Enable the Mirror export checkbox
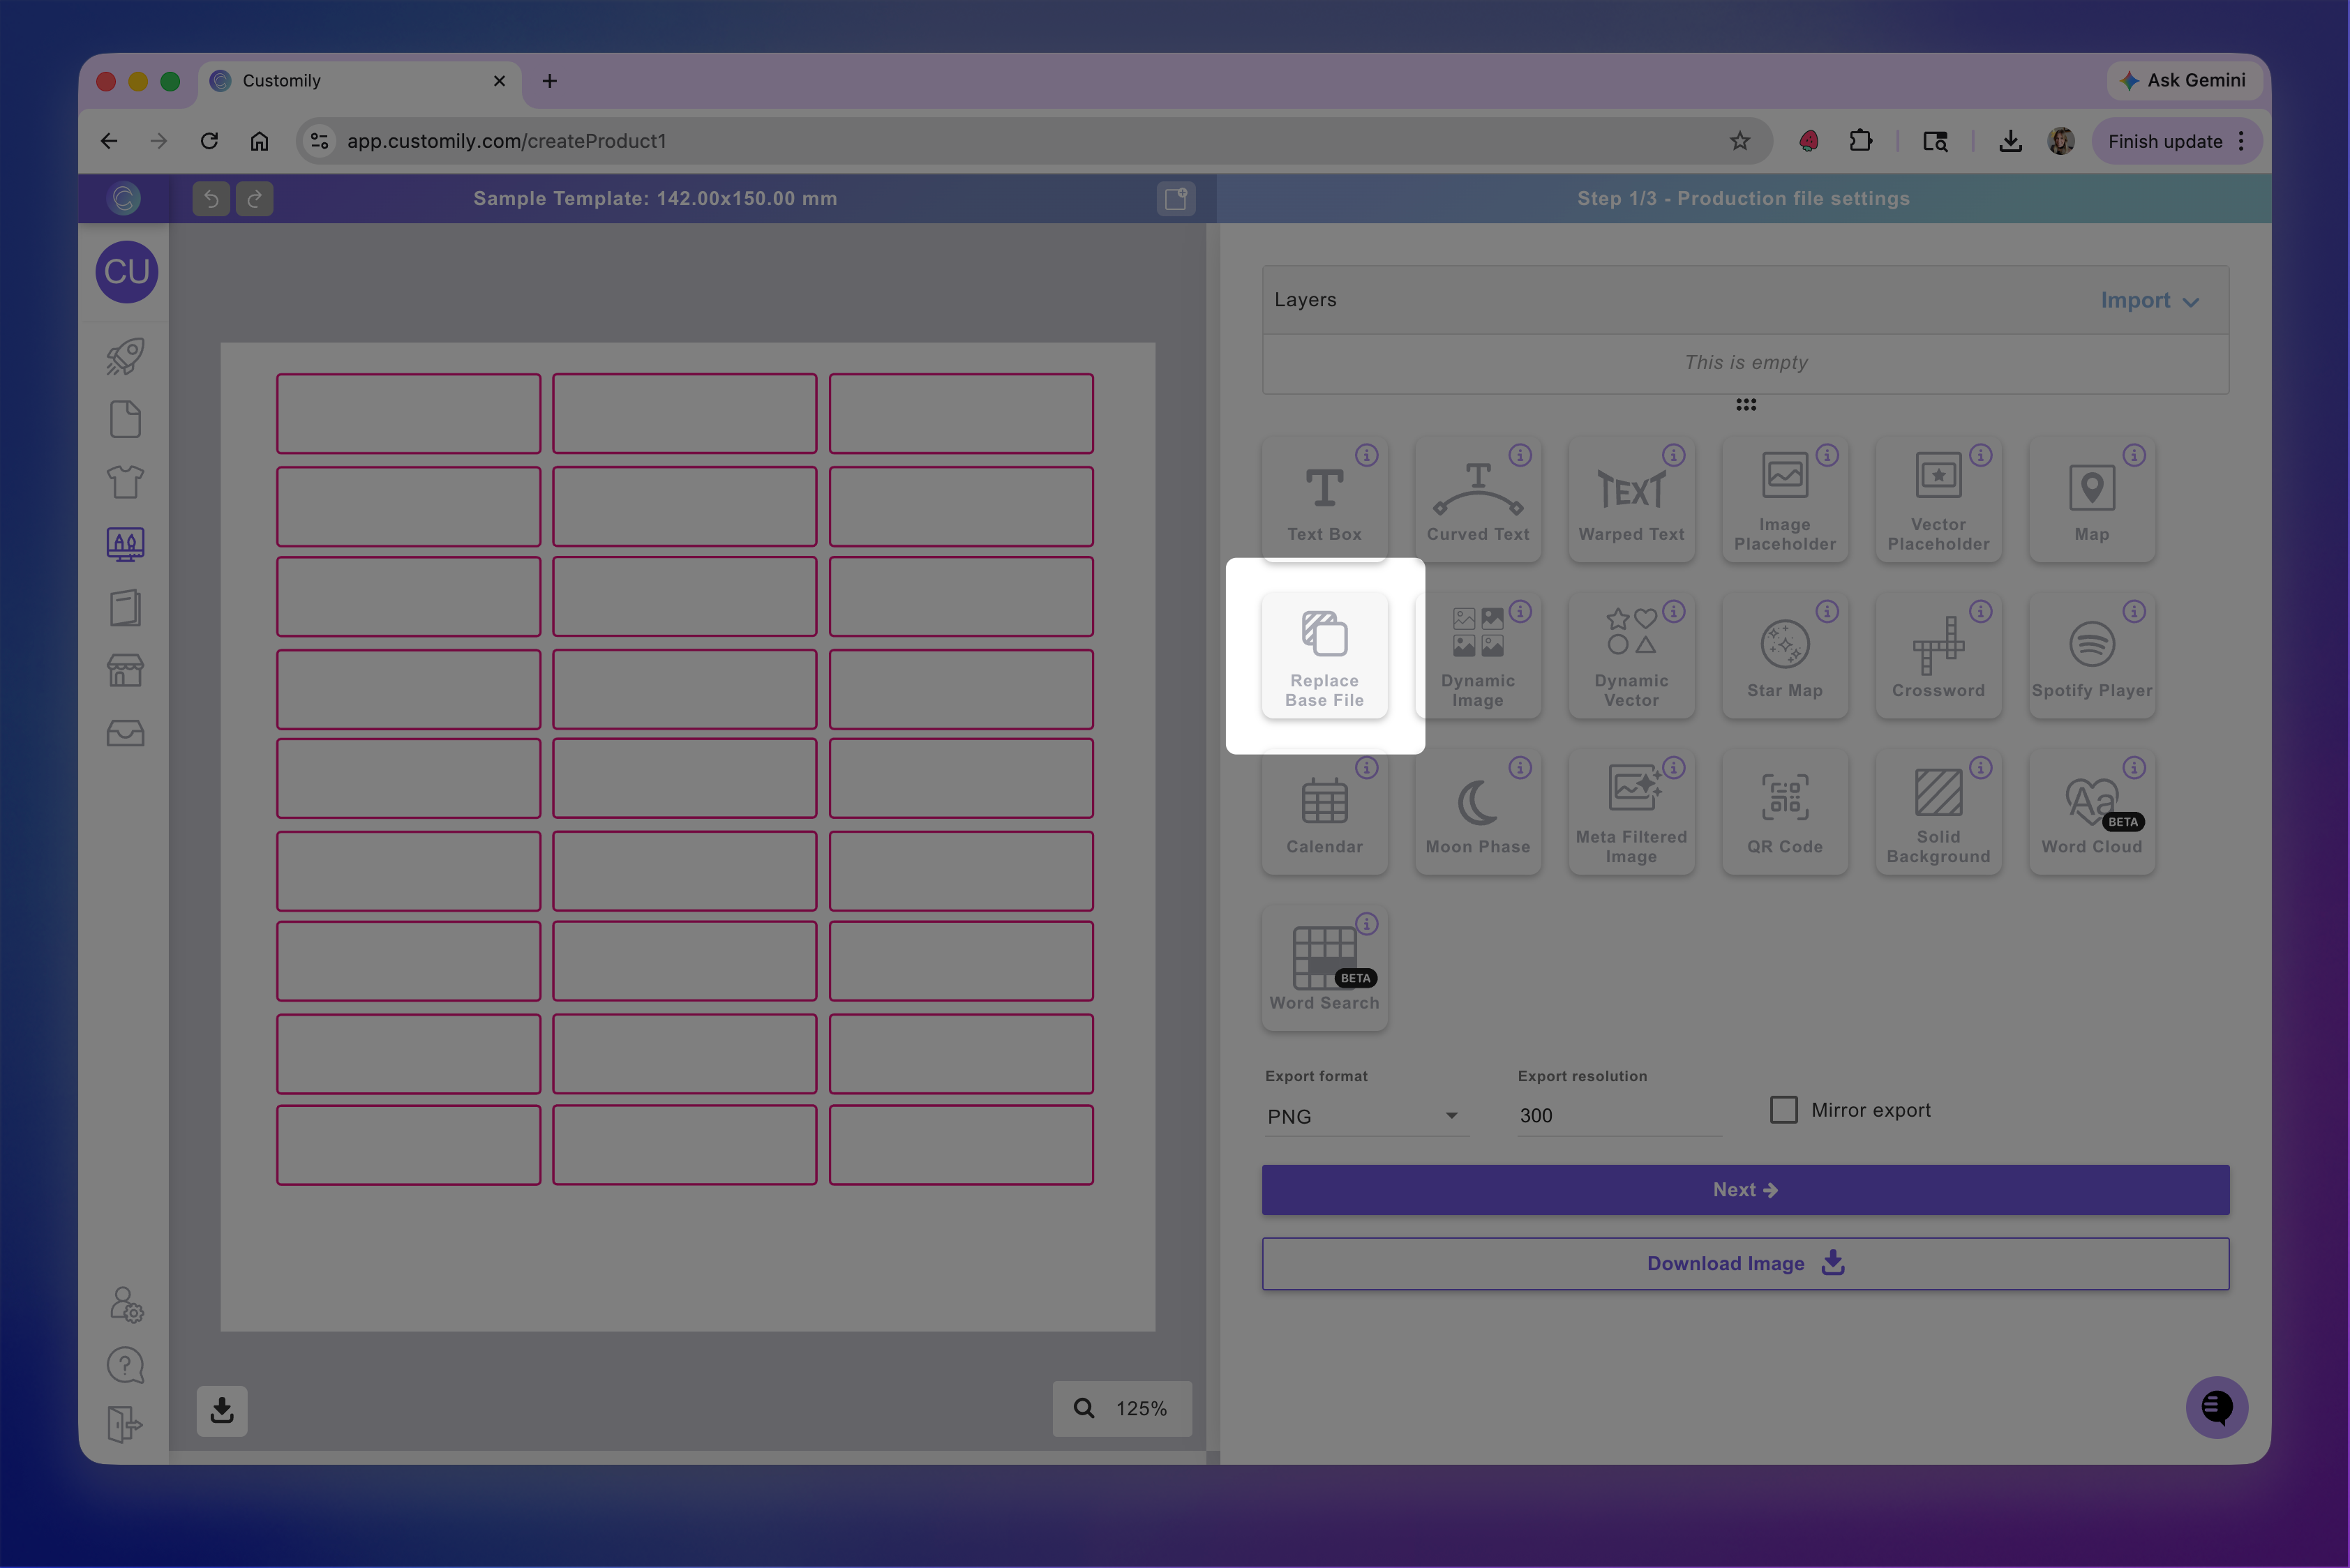The width and height of the screenshot is (2350, 1568). pos(1783,1110)
